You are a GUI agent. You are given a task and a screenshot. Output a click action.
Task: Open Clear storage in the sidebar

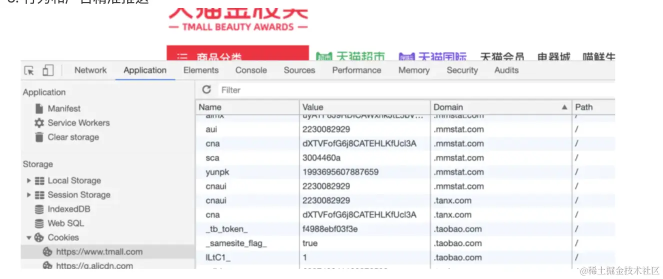[x=73, y=137]
